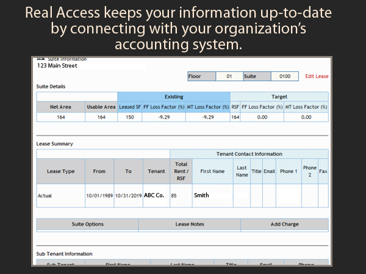Select the From date 10/01/1989
Viewport: 366px width, 274px height.
pyautogui.click(x=99, y=195)
